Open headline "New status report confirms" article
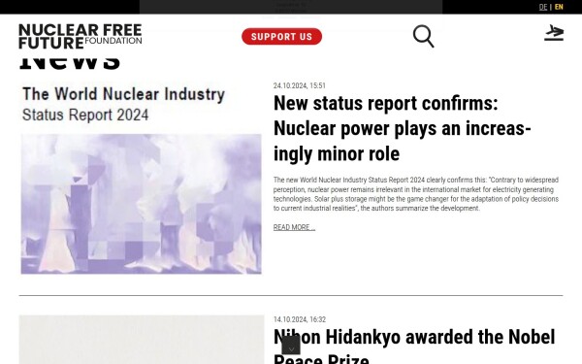Image resolution: width=582 pixels, height=364 pixels. click(403, 128)
